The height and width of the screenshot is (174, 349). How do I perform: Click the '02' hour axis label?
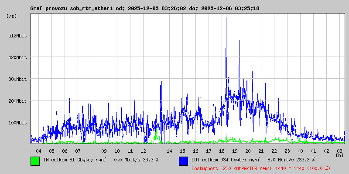pyautogui.click(x=326, y=151)
